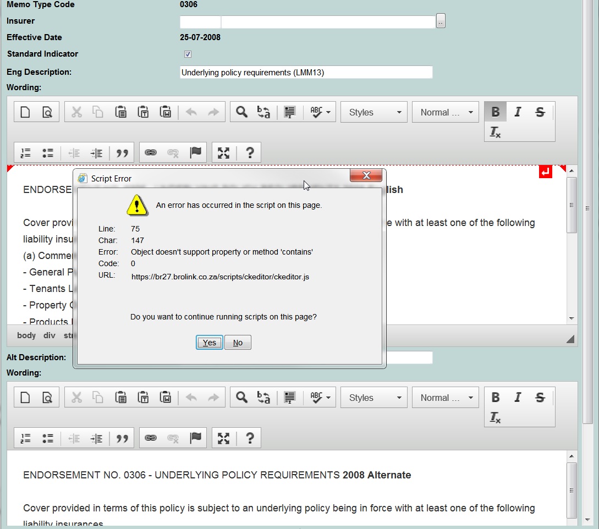Viewport: 599px width, 529px height.
Task: Open Styles dropdown in upper editor
Action: tap(374, 112)
